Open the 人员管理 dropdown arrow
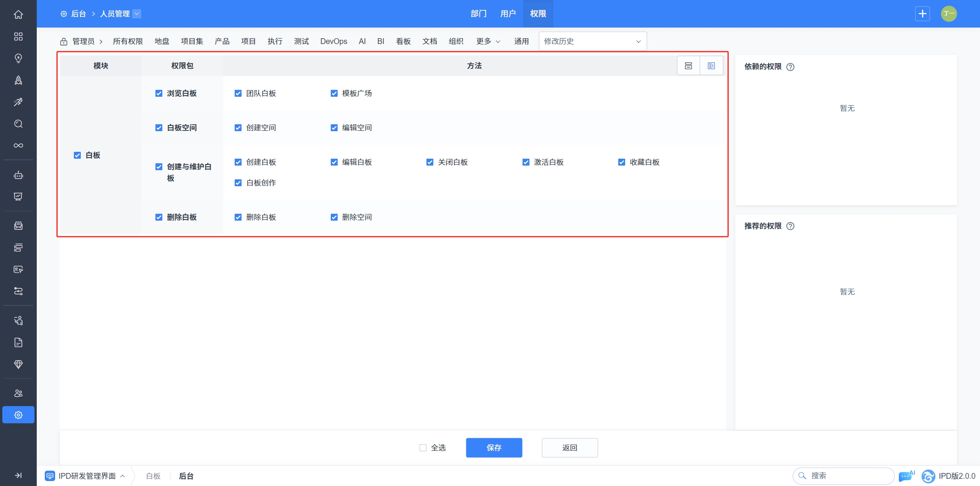The image size is (980, 486). click(x=137, y=14)
